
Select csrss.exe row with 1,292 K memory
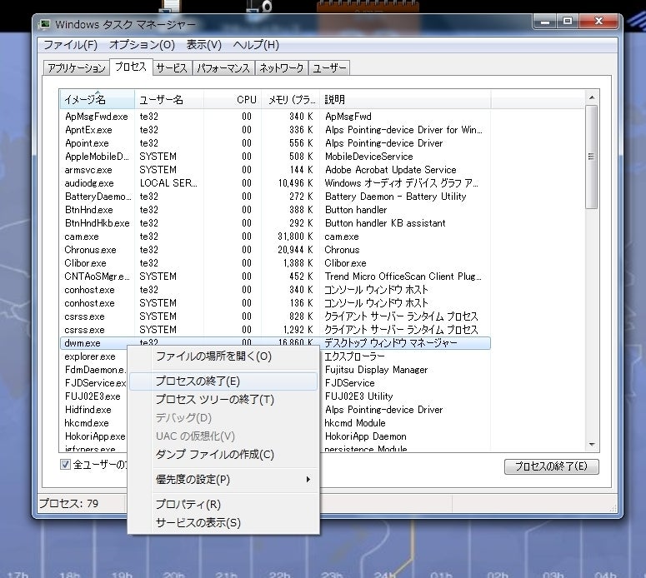(x=275, y=330)
